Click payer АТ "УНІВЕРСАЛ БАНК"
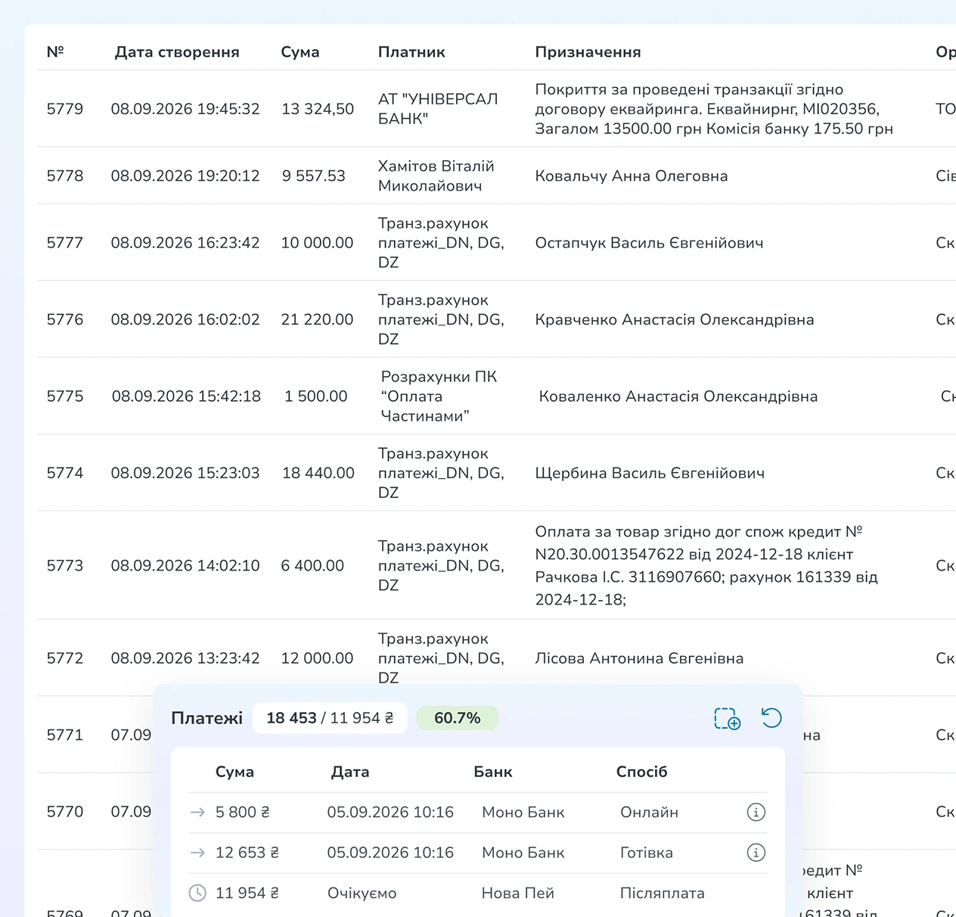Screen dimensions: 956x917 438,109
